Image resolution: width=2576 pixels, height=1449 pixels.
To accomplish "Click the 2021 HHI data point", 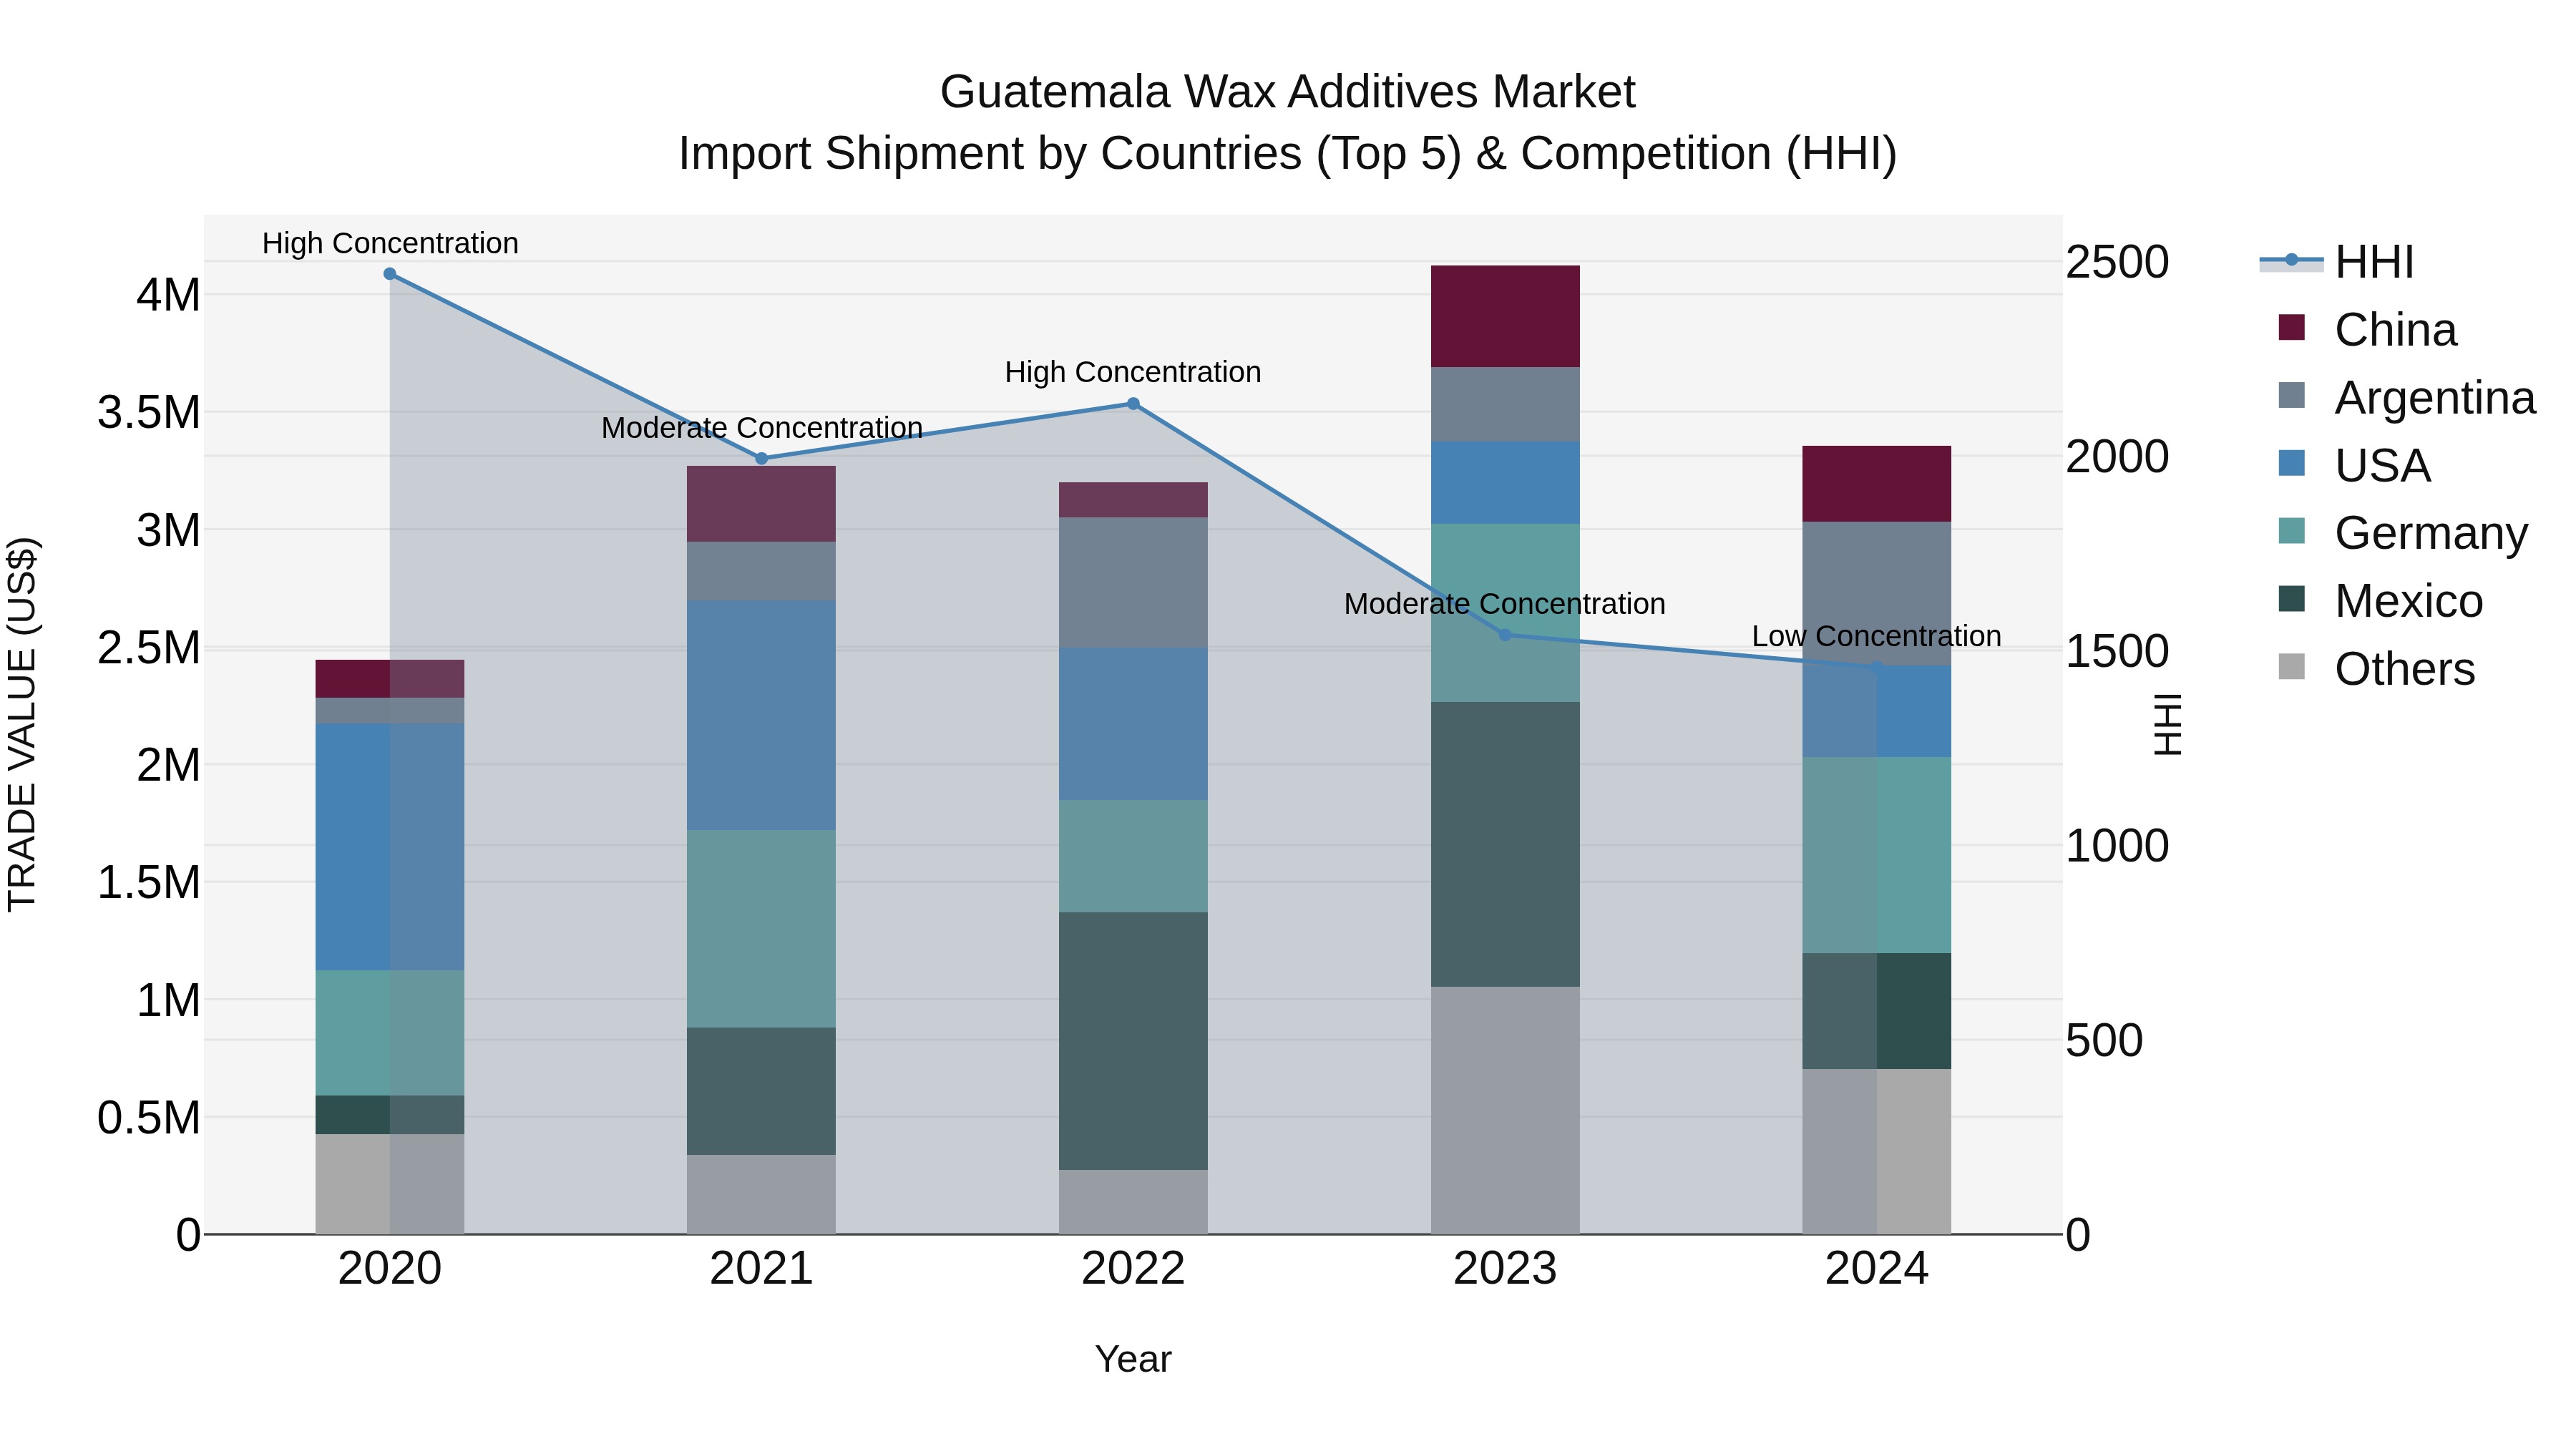I will [x=762, y=459].
